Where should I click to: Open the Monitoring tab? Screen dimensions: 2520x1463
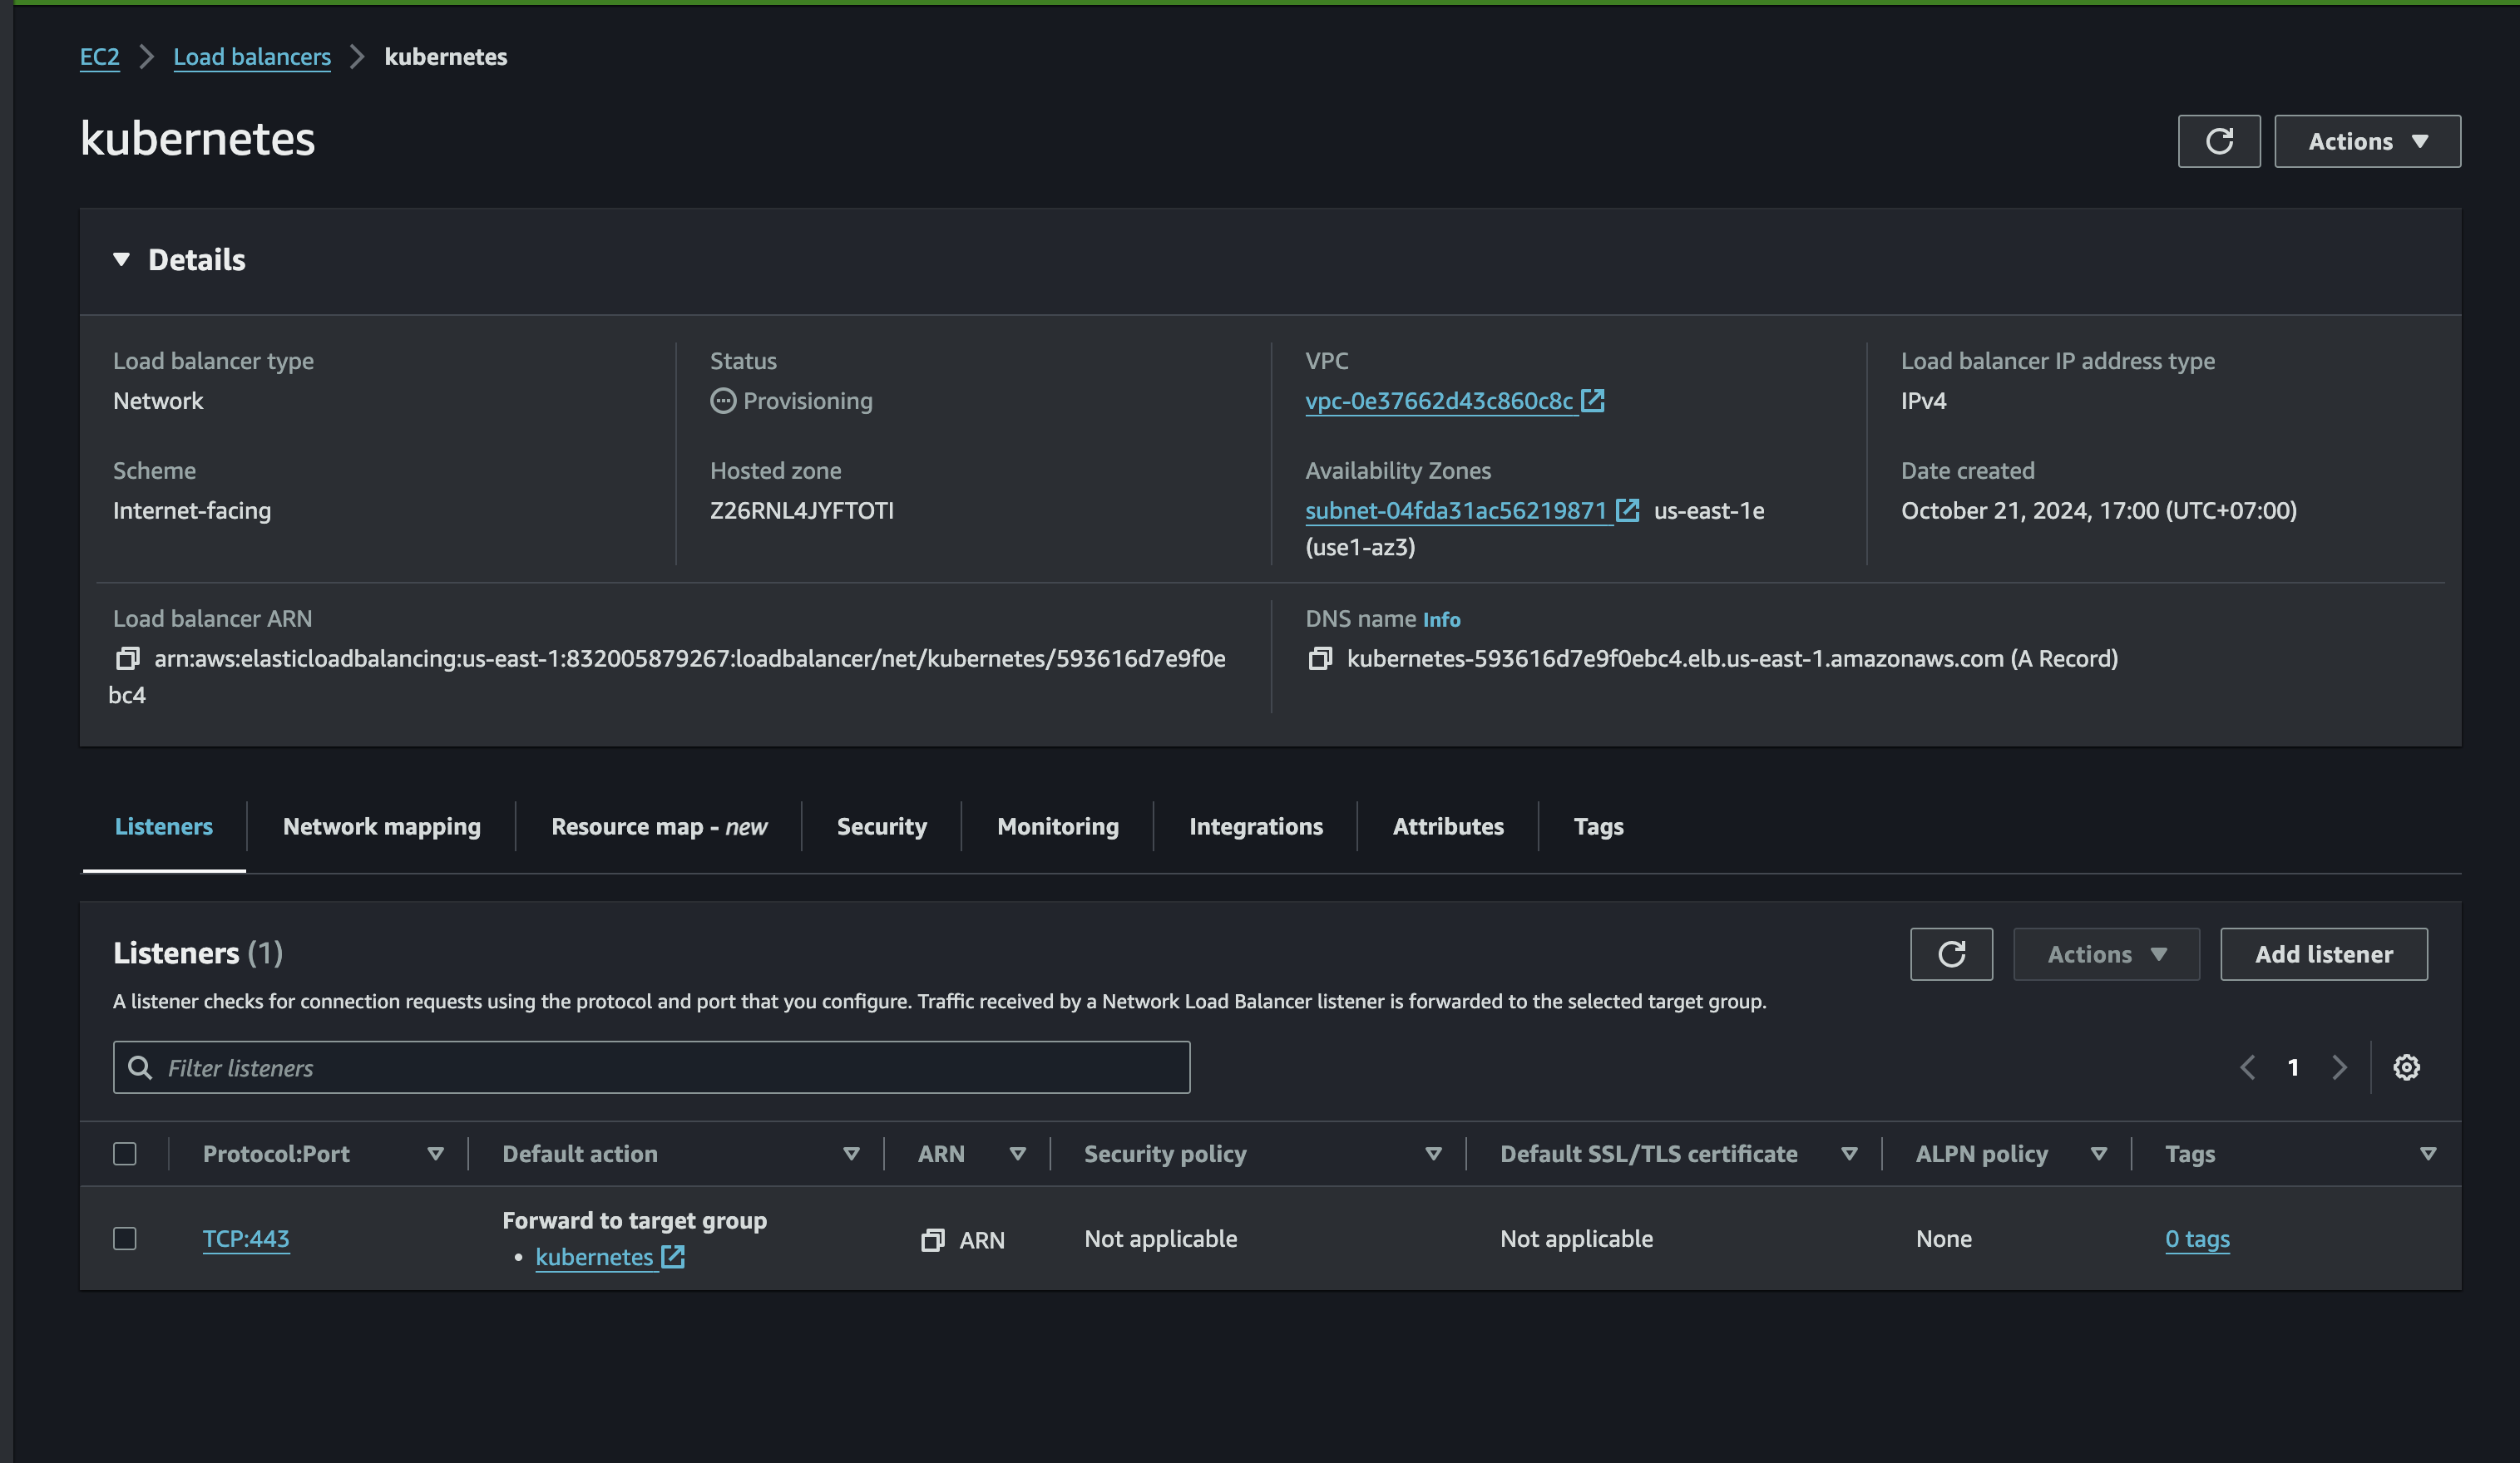click(1058, 826)
